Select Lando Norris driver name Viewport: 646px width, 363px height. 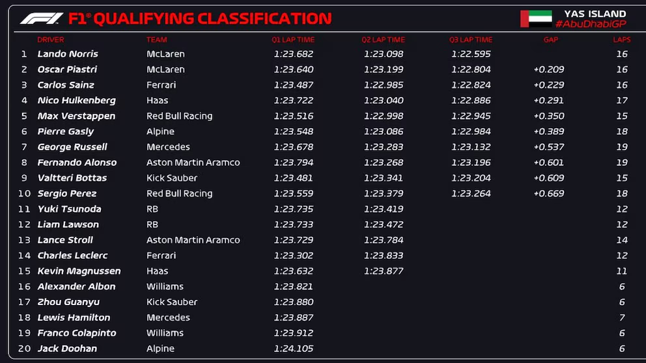tap(68, 54)
